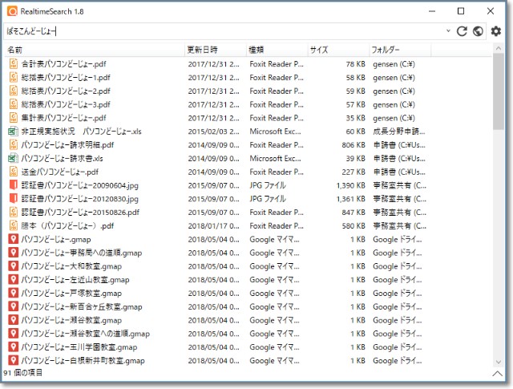Image resolution: width=513 pixels, height=389 pixels.
Task: Expand the panel with bottom-right chevron
Action: (497, 374)
